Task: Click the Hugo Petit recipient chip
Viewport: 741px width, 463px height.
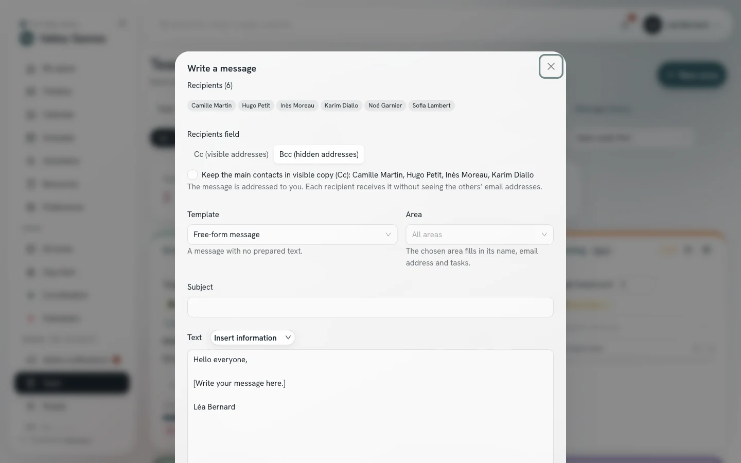Action: (256, 105)
